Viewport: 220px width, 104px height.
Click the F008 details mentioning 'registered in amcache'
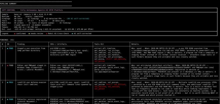pos(174,72)
